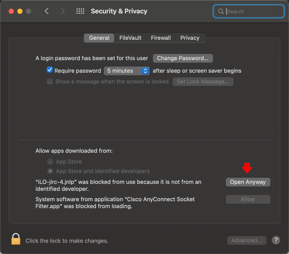The image size is (289, 254).
Task: Click the Advanced button
Action: 247,240
